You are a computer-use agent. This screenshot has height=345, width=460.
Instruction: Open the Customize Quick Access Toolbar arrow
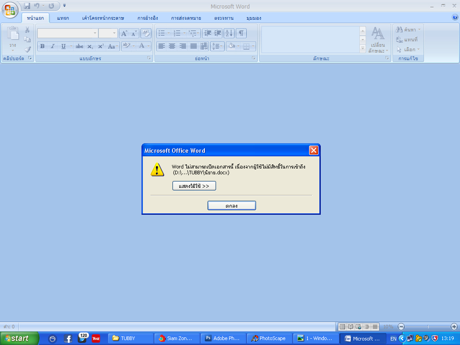[x=65, y=5]
